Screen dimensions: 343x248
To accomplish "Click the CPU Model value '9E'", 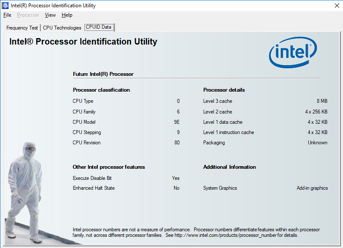I will coord(177,122).
